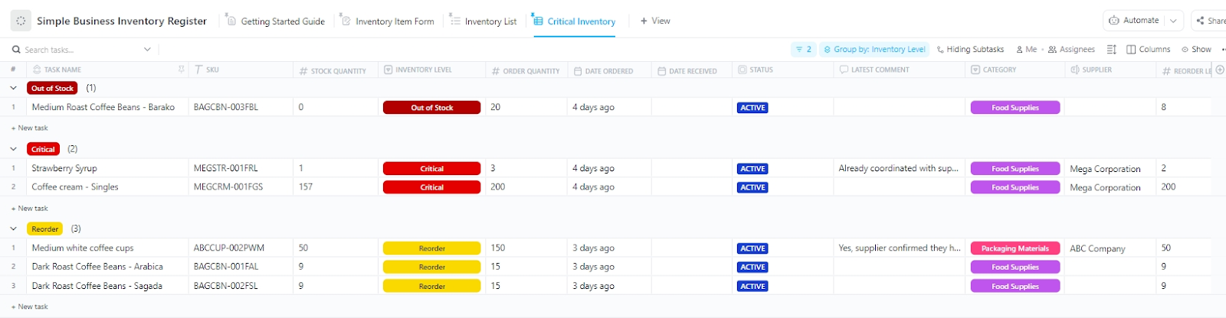Open the Columns panel
The width and height of the screenshot is (1226, 318).
[x=1148, y=50]
